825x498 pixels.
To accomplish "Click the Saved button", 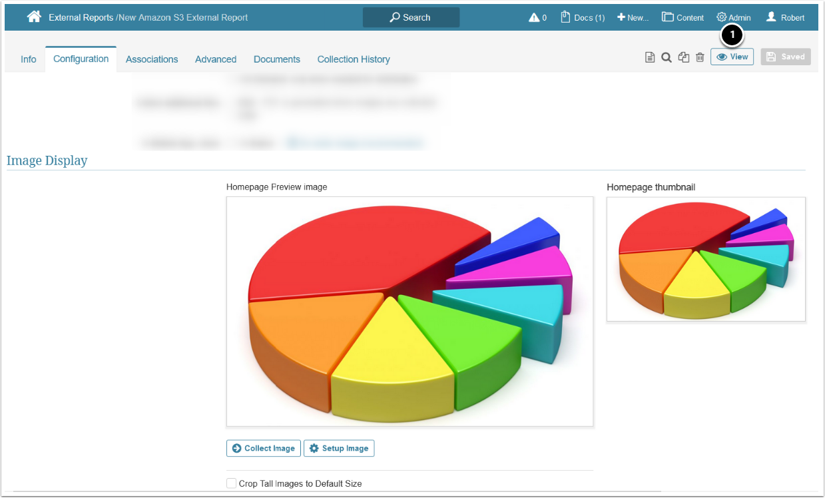I will pyautogui.click(x=786, y=57).
